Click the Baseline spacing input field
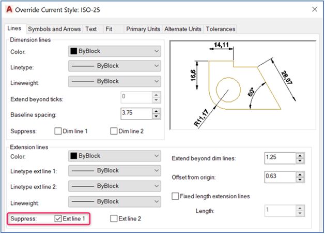The image size is (325, 234). click(136, 113)
